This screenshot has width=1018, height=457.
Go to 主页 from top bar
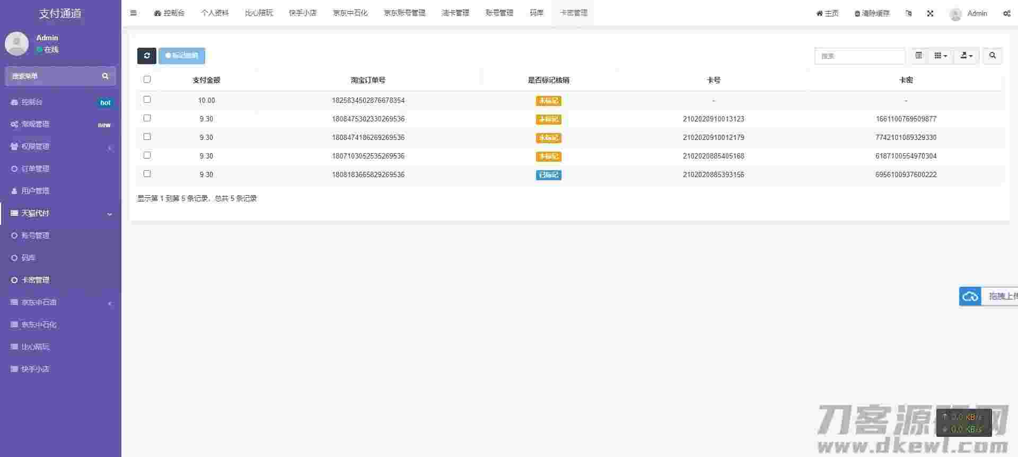coord(827,13)
